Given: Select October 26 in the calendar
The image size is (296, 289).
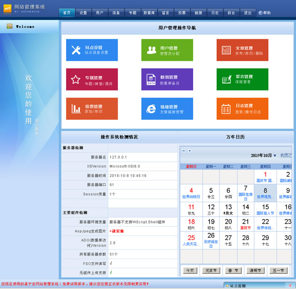Looking at the screenshot, I should coord(211,238).
